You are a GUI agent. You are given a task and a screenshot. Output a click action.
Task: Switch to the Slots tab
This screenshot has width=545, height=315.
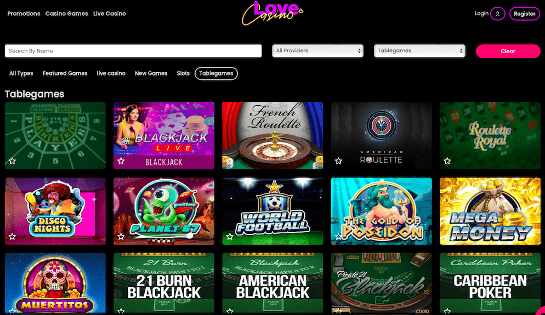(183, 73)
